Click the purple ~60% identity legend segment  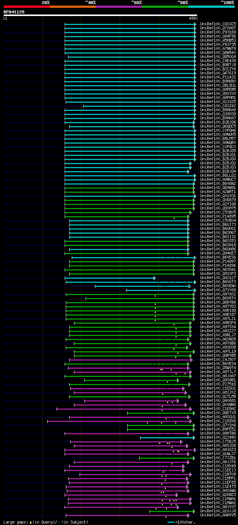(119, 7)
